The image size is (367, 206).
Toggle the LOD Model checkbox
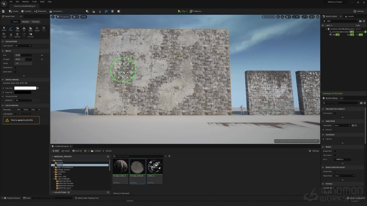16,114
